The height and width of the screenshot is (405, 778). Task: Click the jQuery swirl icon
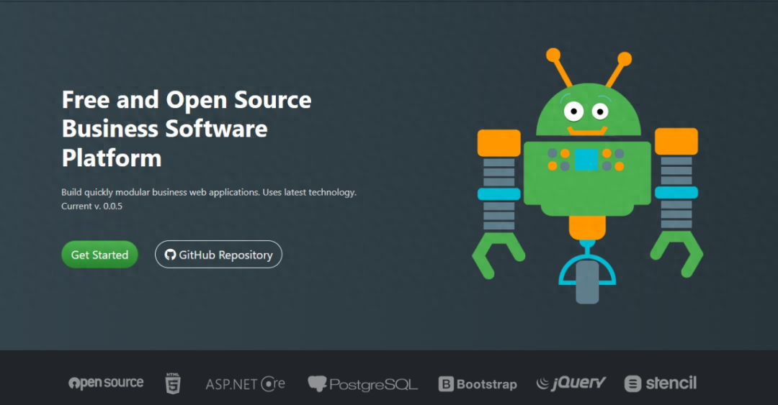(x=543, y=382)
